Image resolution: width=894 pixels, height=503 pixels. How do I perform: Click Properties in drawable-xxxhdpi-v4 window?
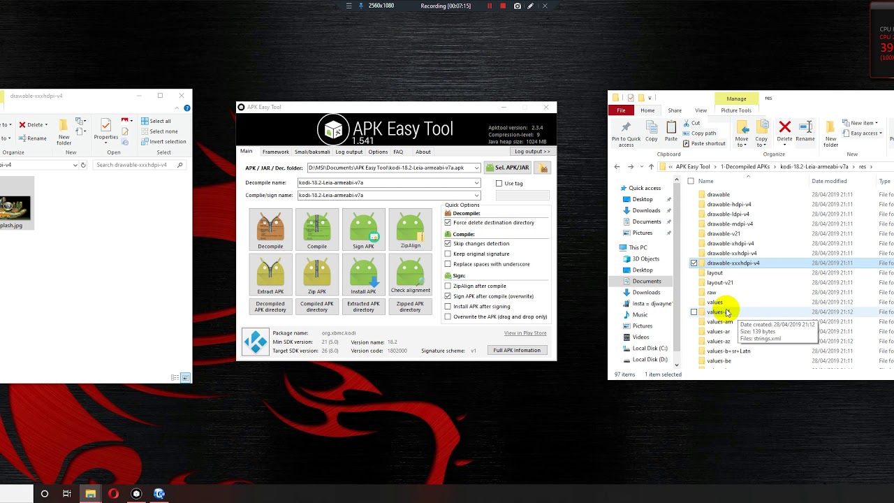[x=105, y=130]
